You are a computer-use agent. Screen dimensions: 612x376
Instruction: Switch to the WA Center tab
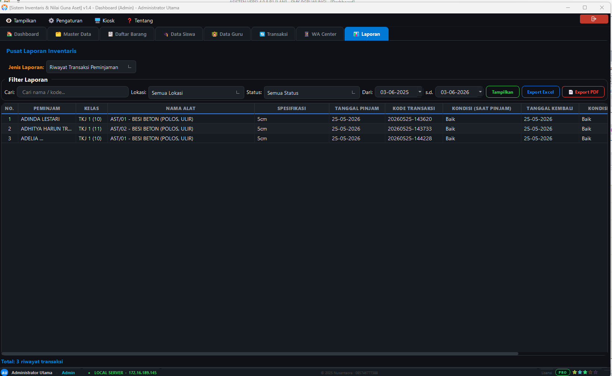320,34
